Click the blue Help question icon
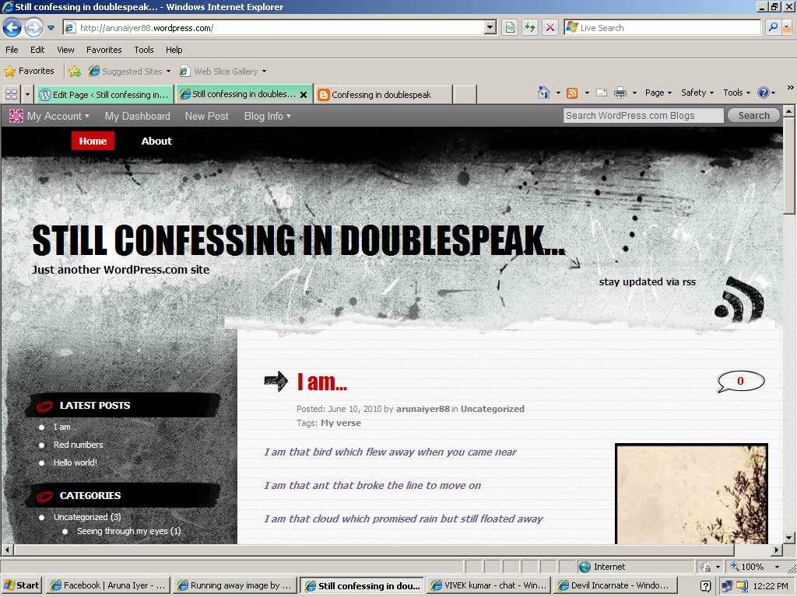 pos(763,93)
